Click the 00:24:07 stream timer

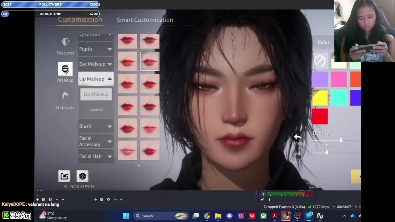coord(342,207)
